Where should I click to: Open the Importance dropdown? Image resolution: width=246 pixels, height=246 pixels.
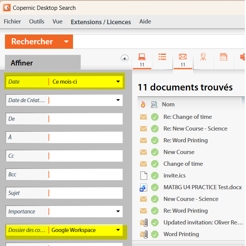coord(118,212)
